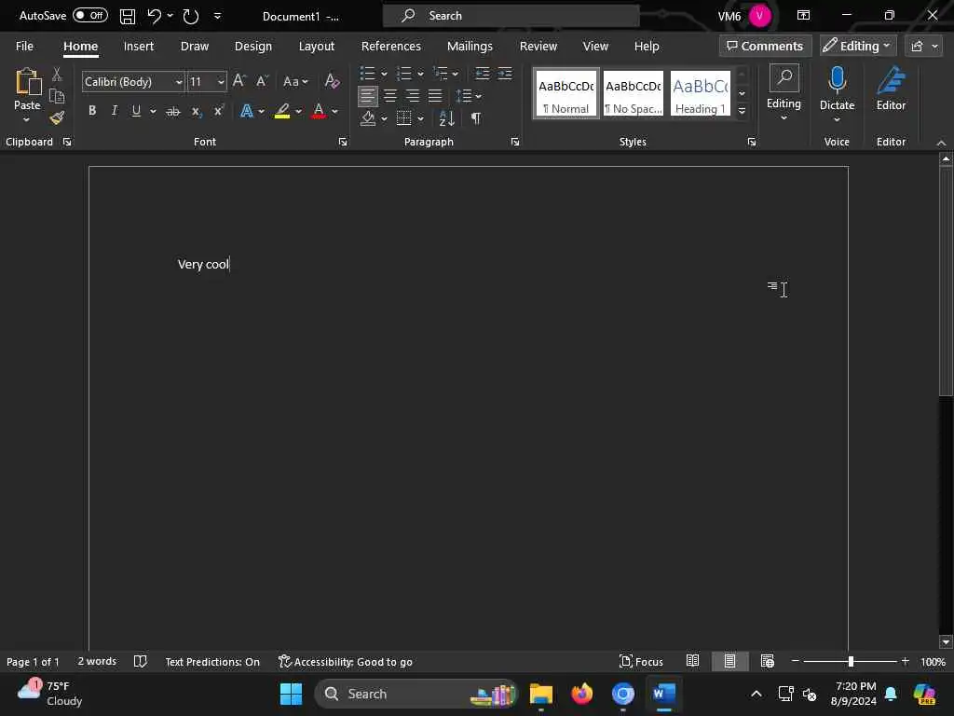This screenshot has width=954, height=716.
Task: Open File Explorer from the taskbar
Action: pos(541,694)
